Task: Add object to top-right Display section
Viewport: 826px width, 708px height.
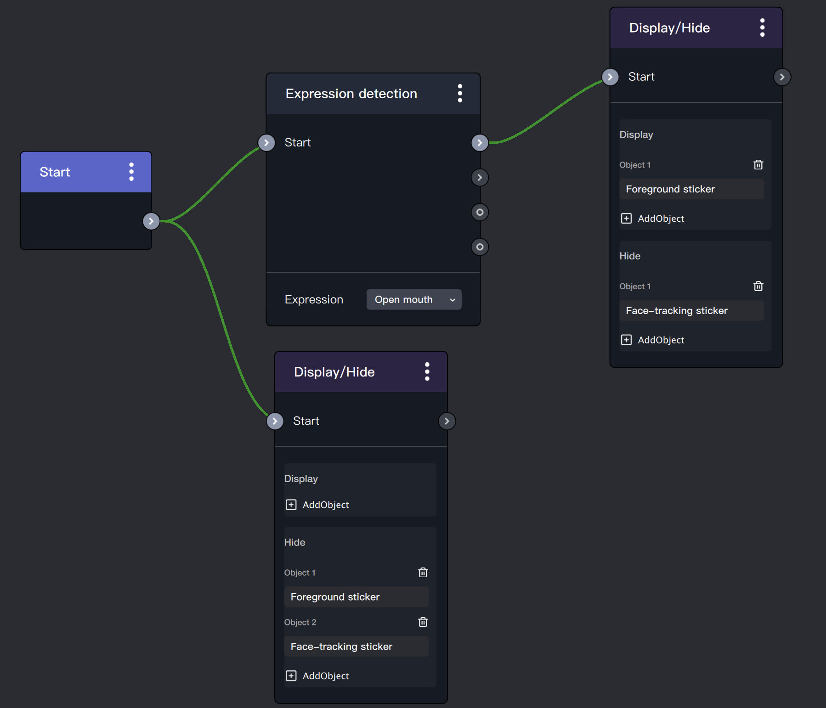Action: click(x=652, y=219)
